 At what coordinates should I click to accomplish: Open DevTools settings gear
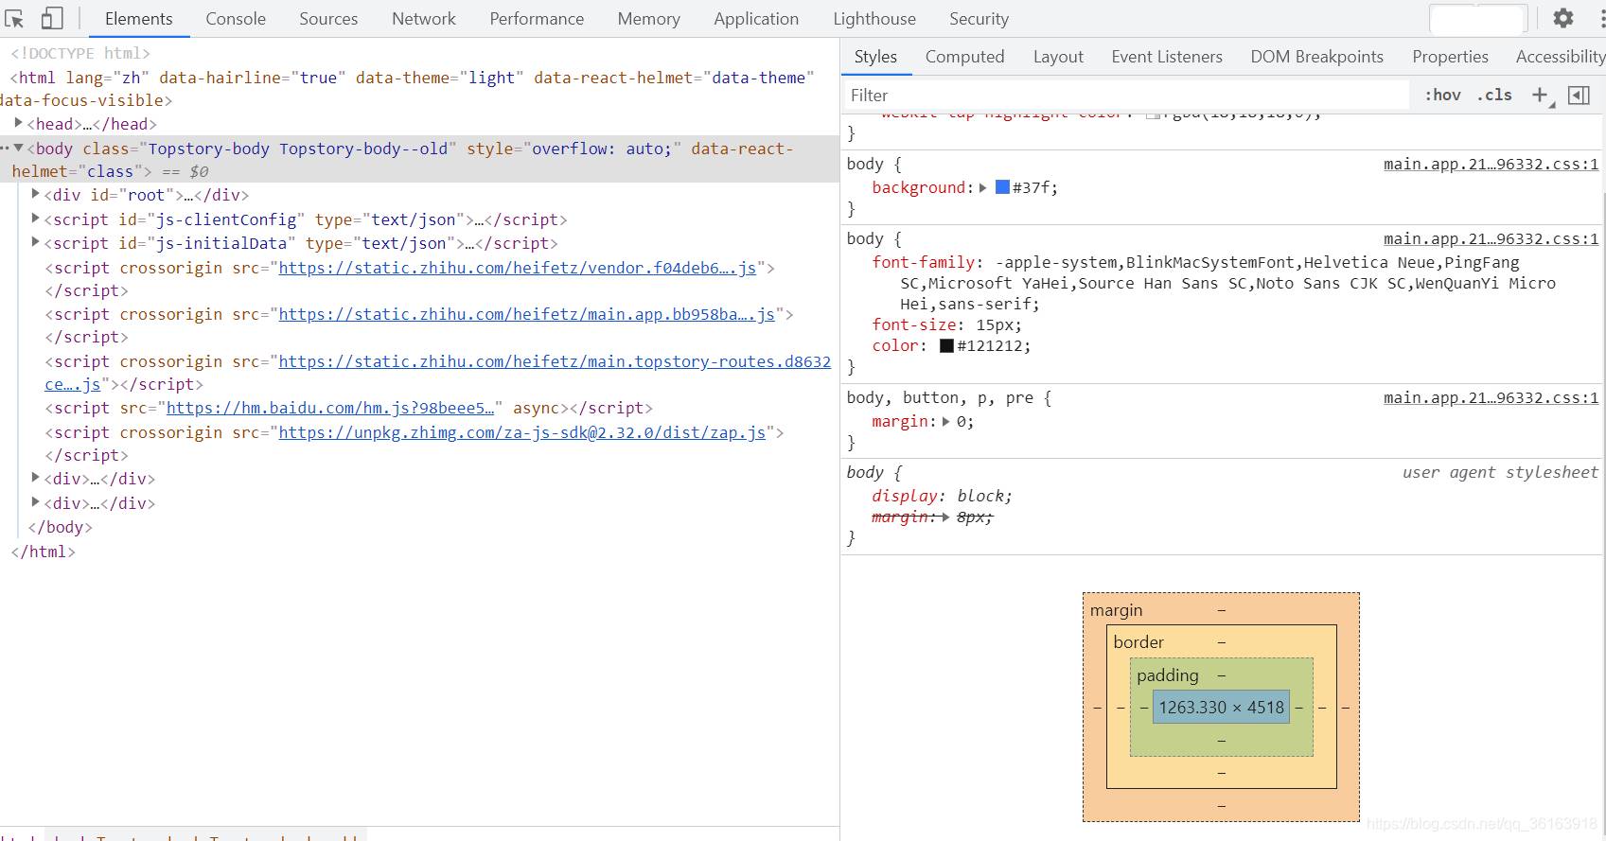[1563, 18]
